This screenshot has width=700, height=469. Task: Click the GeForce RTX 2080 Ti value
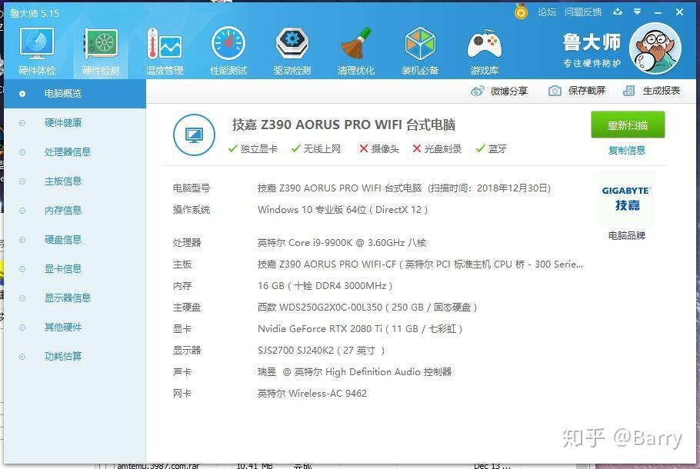pyautogui.click(x=360, y=329)
